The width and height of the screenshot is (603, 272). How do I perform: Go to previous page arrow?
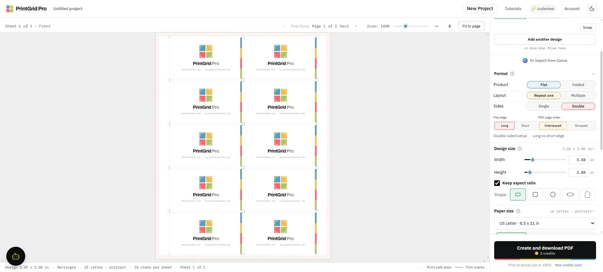(284, 26)
